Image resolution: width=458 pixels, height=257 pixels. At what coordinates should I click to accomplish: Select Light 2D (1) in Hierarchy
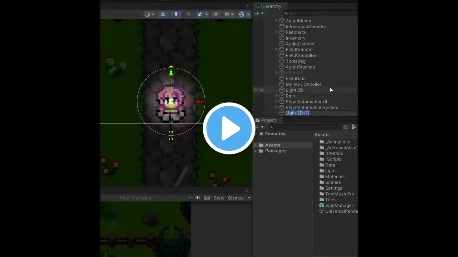click(x=297, y=113)
